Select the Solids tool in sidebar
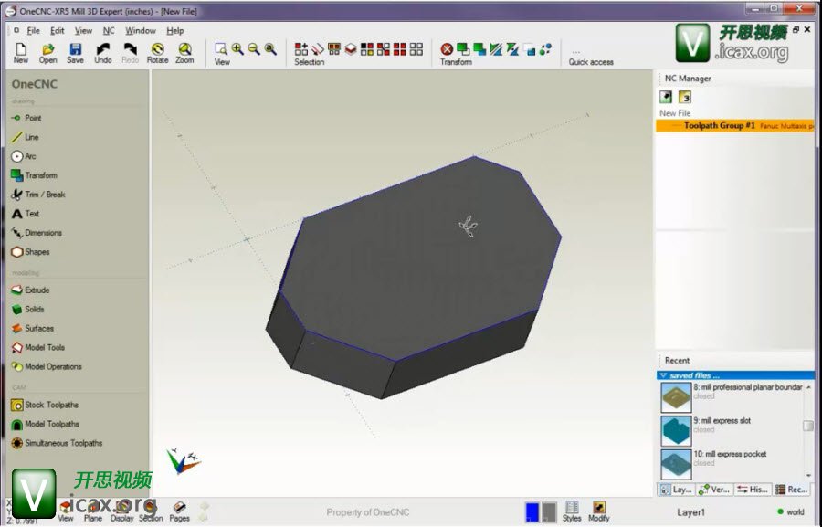The width and height of the screenshot is (822, 527). click(x=34, y=310)
